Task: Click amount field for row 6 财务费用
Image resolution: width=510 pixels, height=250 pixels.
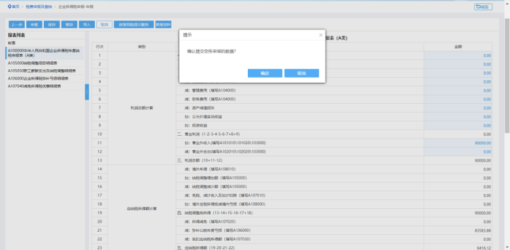Action: [458, 99]
